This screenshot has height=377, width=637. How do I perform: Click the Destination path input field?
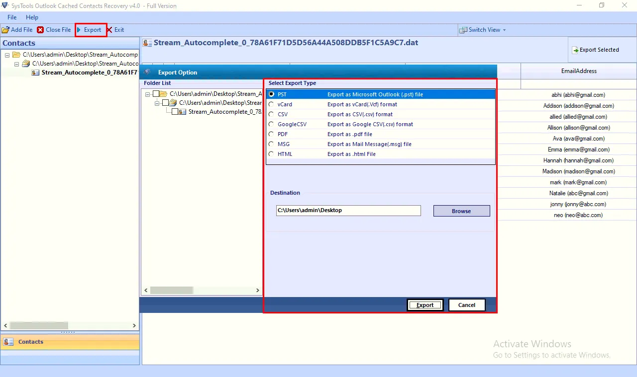[348, 211]
